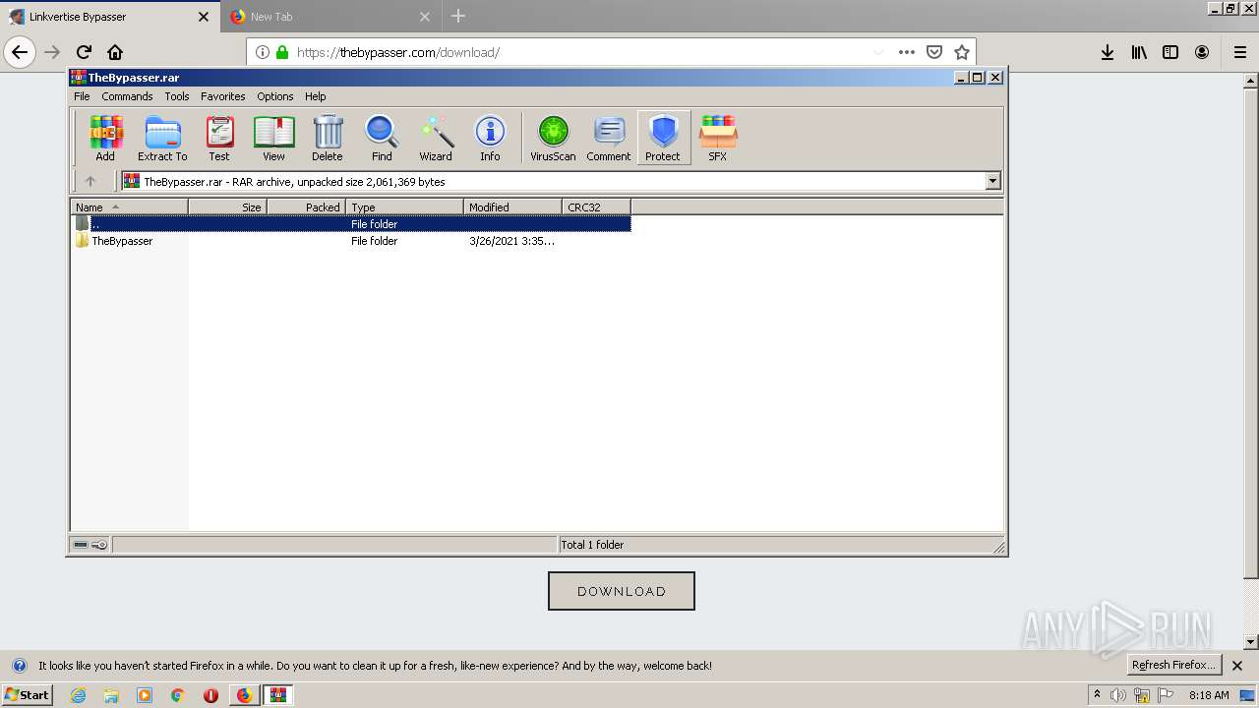Open the View file tool
This screenshot has height=708, width=1259.
(x=273, y=138)
